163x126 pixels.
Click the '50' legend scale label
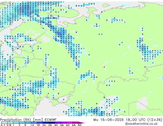click(80, 125)
